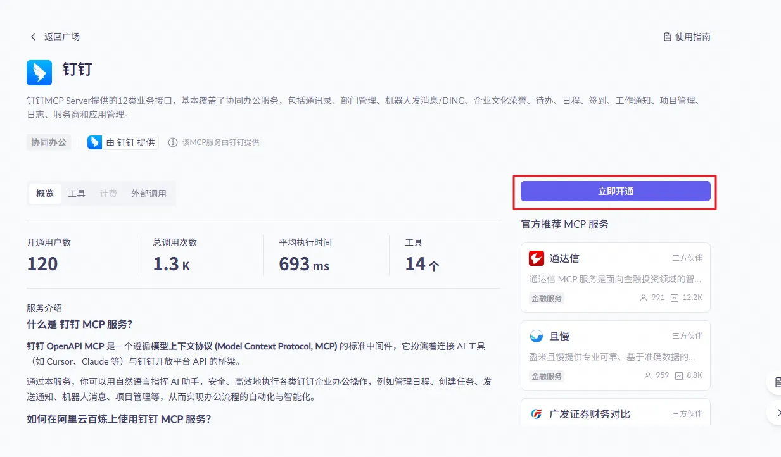The height and width of the screenshot is (457, 781).
Task: Click 三方伙伴 label on 且慢 card
Action: click(x=687, y=336)
